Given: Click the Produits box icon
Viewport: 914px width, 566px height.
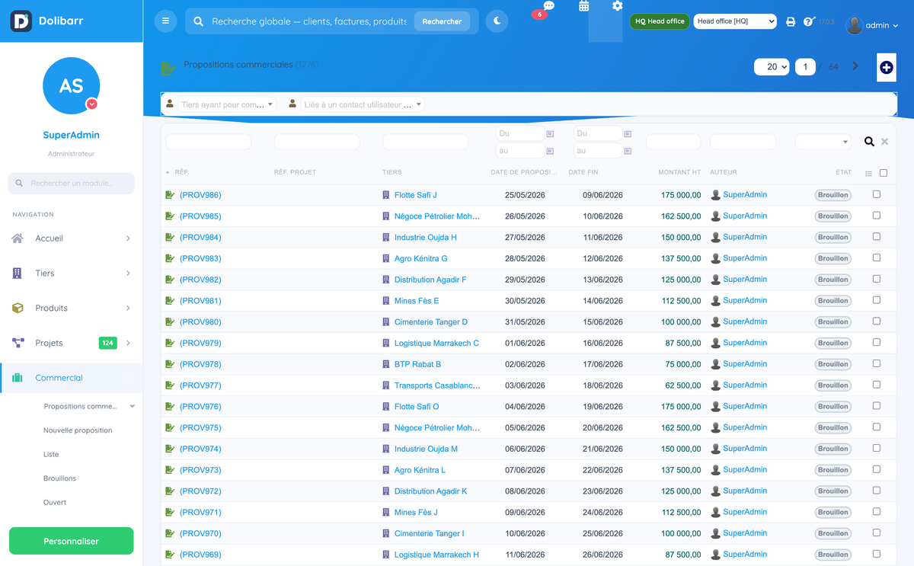Looking at the screenshot, I should [x=18, y=308].
